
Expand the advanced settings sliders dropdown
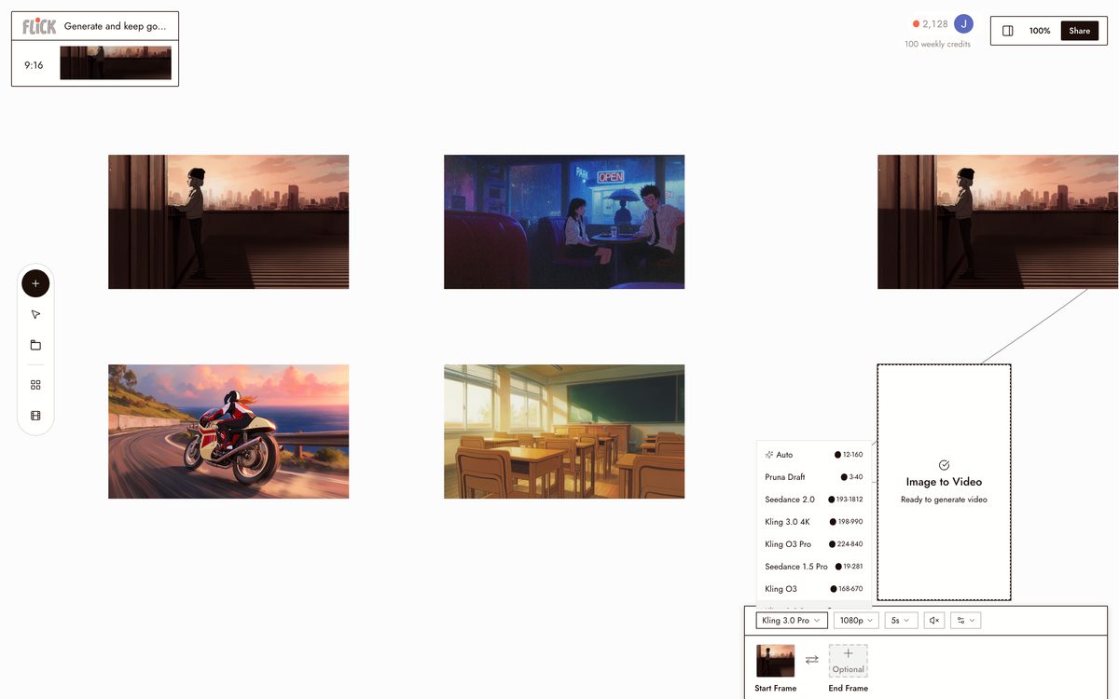(965, 621)
